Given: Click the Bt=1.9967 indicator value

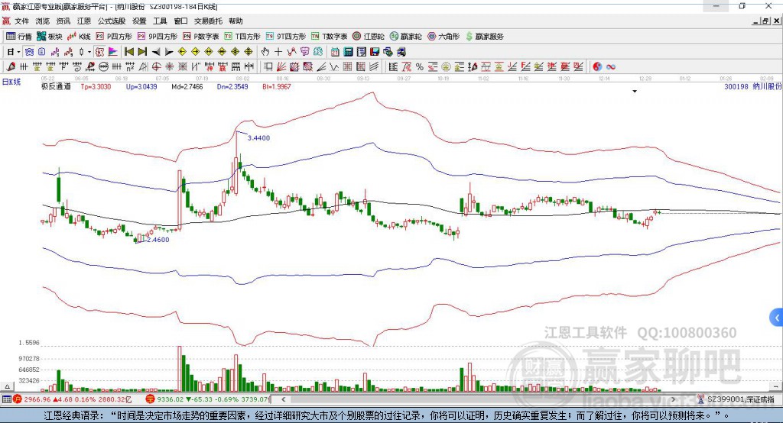Looking at the screenshot, I should tap(277, 86).
